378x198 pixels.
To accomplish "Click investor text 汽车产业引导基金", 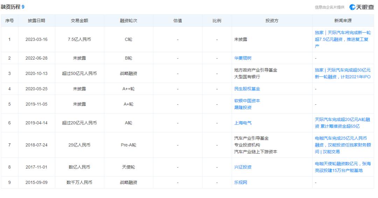I will coord(251,138).
